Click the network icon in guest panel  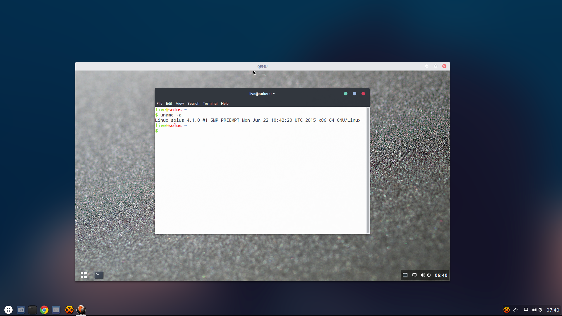coord(405,275)
